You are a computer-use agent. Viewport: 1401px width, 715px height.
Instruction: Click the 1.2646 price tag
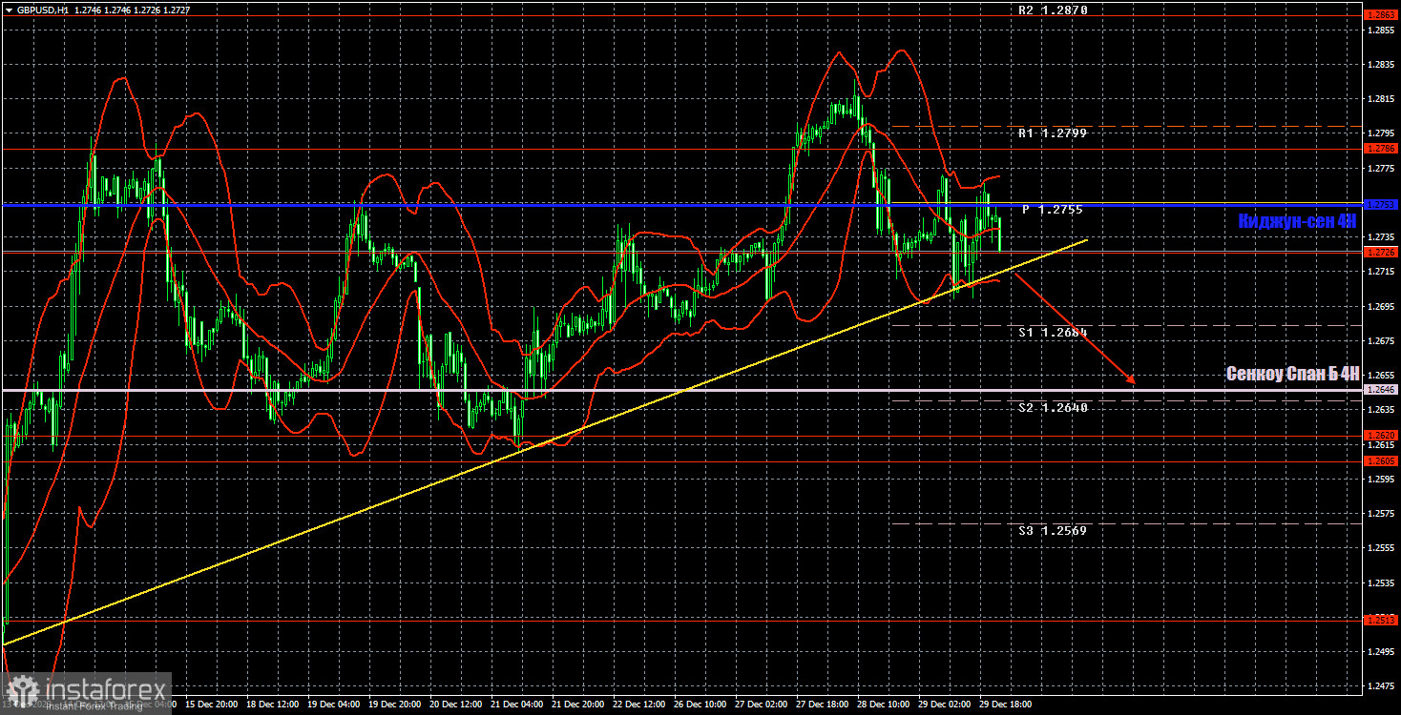[x=1382, y=390]
